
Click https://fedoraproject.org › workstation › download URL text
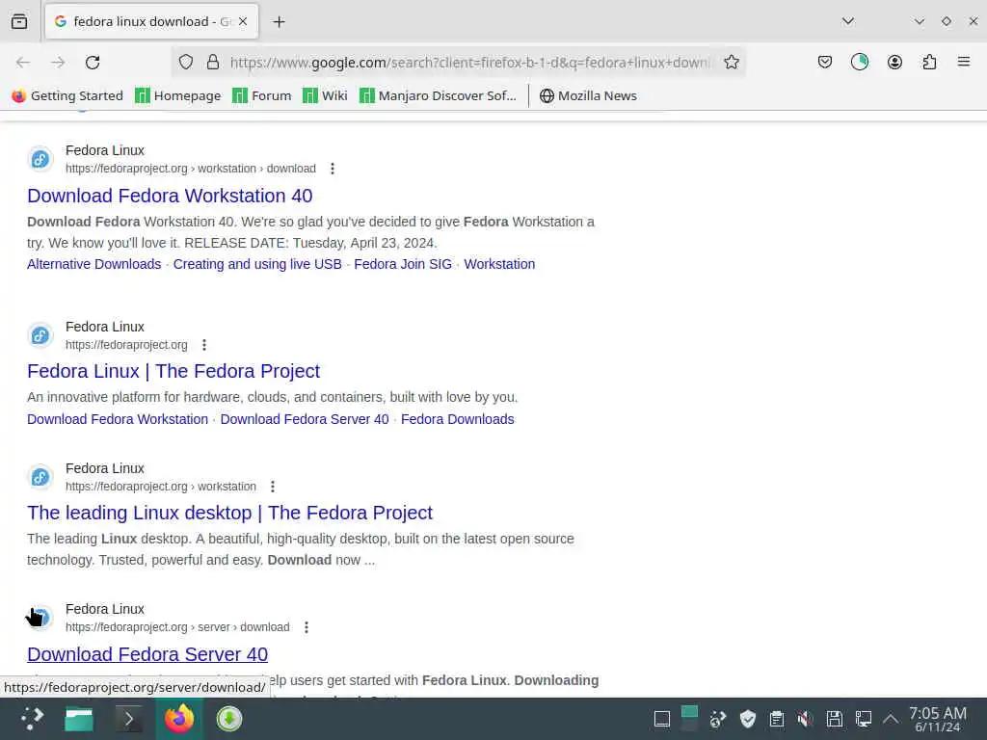tap(191, 169)
